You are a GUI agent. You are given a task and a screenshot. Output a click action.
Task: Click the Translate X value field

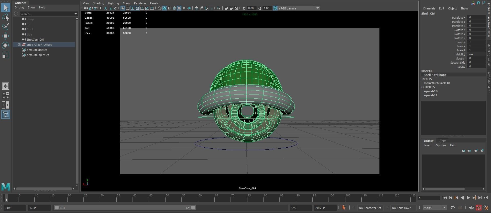pyautogui.click(x=476, y=17)
